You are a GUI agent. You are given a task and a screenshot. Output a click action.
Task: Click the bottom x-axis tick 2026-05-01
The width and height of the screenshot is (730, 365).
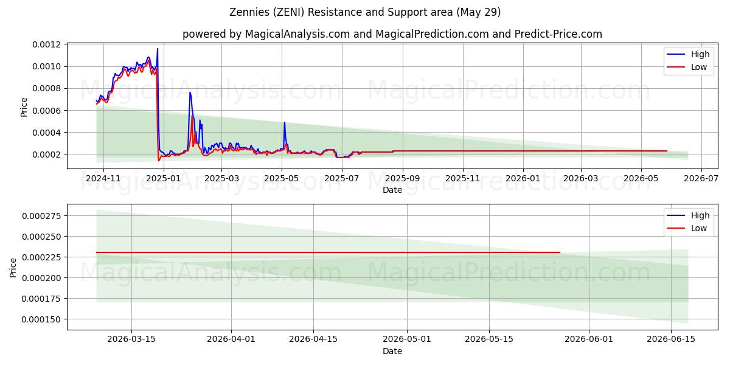pos(408,340)
